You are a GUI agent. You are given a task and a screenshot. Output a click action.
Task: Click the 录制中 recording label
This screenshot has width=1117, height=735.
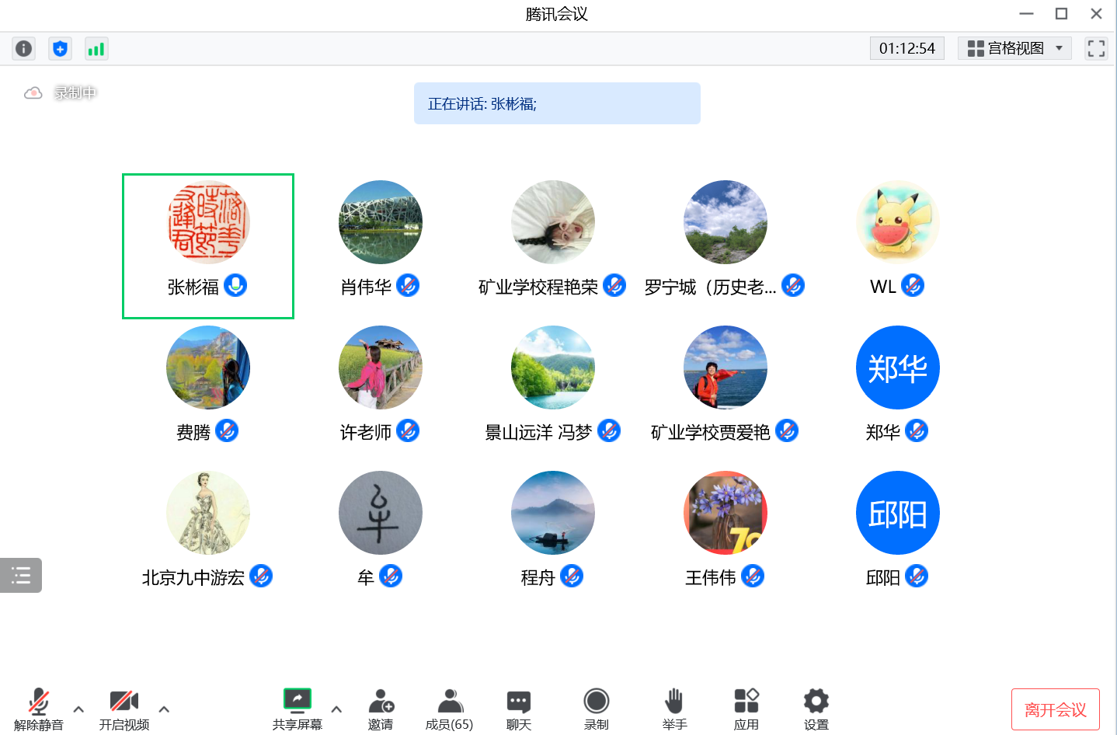point(75,93)
